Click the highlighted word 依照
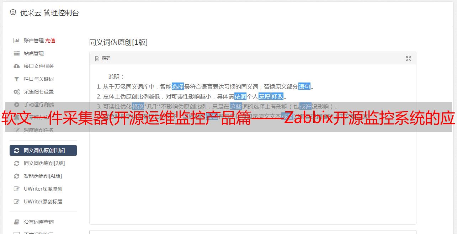 (x=240, y=96)
